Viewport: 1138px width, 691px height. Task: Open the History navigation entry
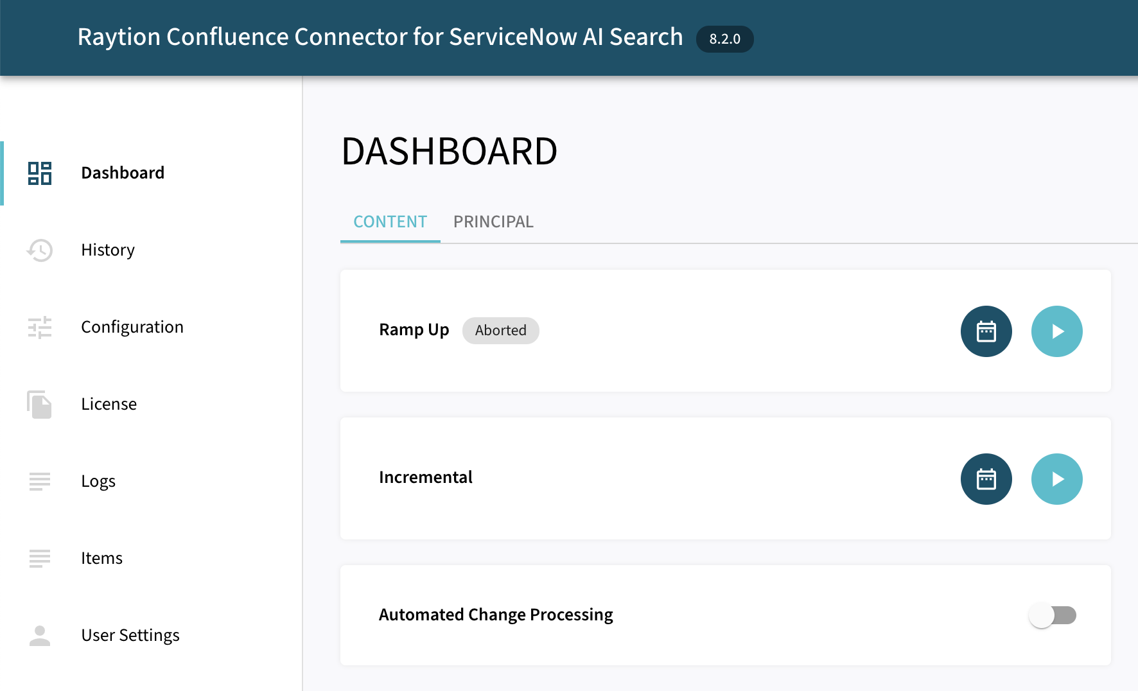[x=107, y=250]
